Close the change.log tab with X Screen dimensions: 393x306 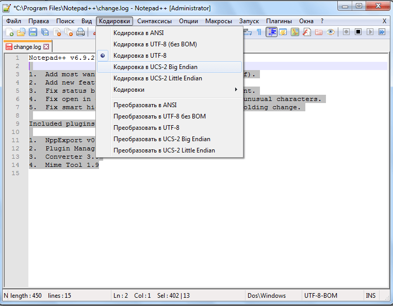(46, 47)
